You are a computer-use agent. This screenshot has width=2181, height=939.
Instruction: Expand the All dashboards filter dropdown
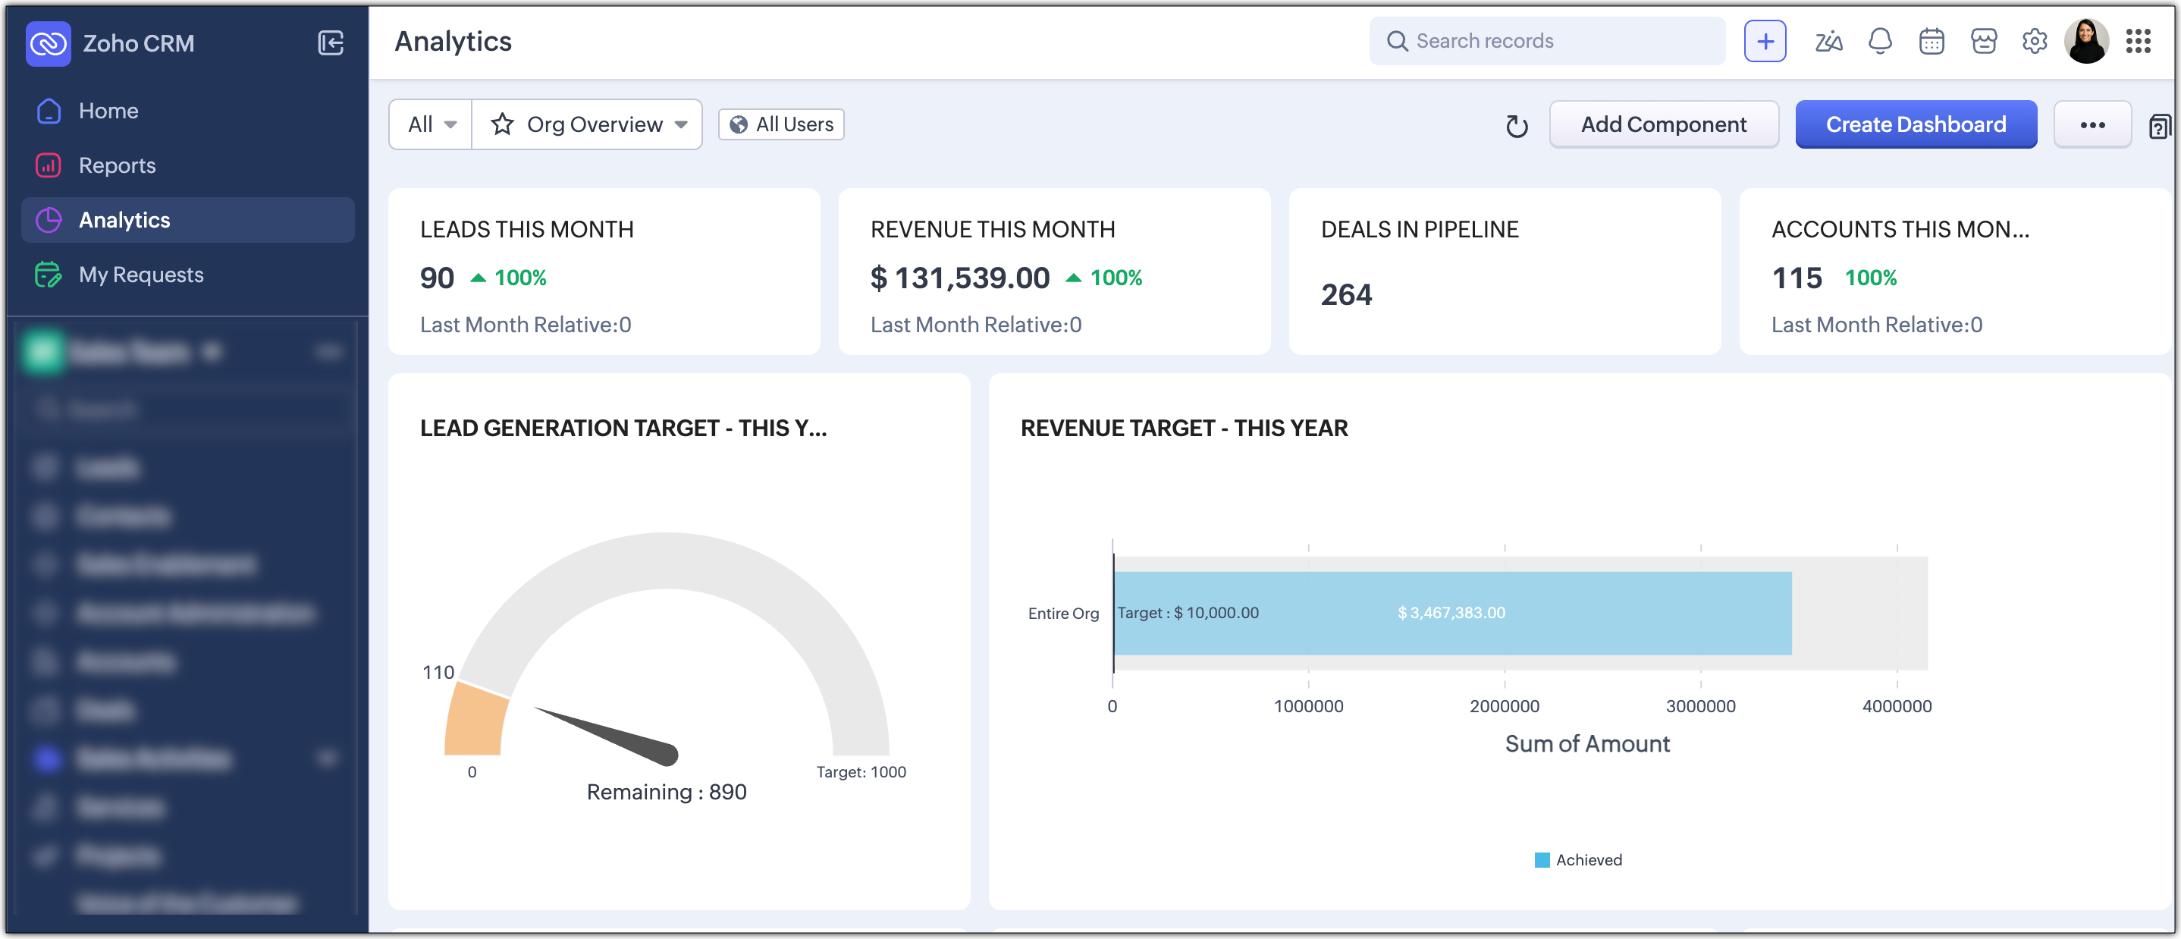pyautogui.click(x=431, y=124)
